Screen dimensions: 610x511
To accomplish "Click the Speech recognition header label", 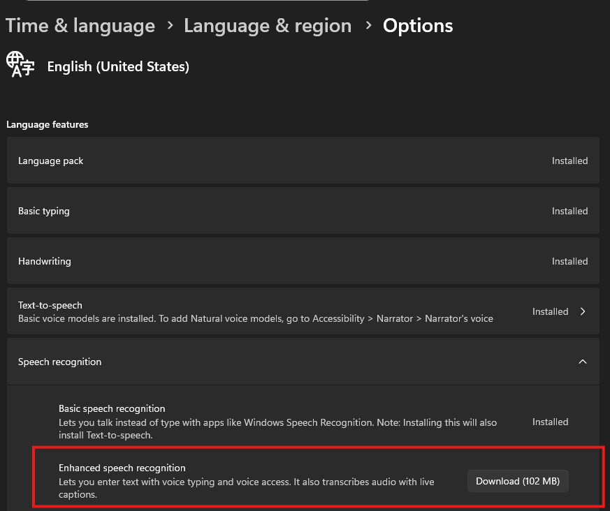I will (x=59, y=362).
